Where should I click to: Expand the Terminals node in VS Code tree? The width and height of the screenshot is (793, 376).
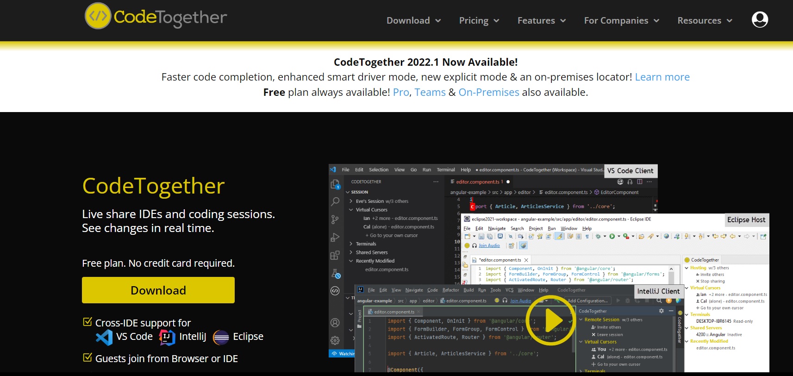pyautogui.click(x=351, y=244)
